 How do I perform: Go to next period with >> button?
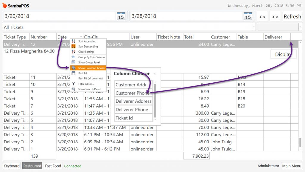pos(275,16)
